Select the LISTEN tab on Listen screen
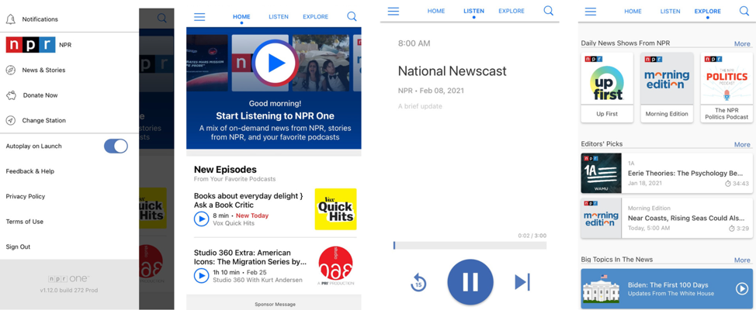 pos(473,11)
